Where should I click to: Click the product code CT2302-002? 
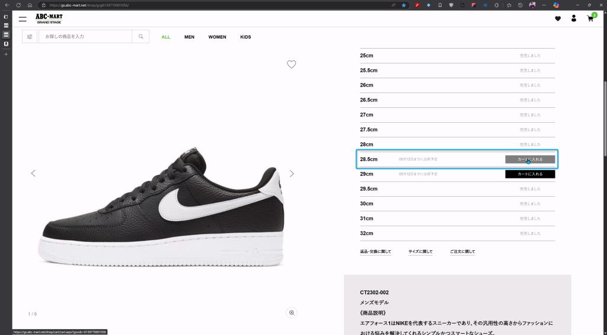point(375,292)
